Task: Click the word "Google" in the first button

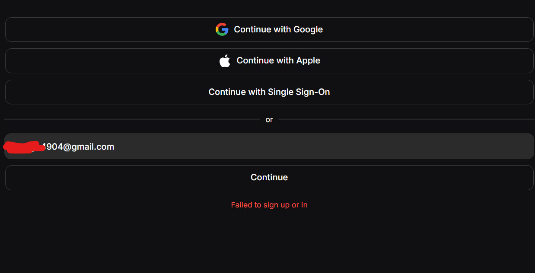Action: click(x=308, y=29)
